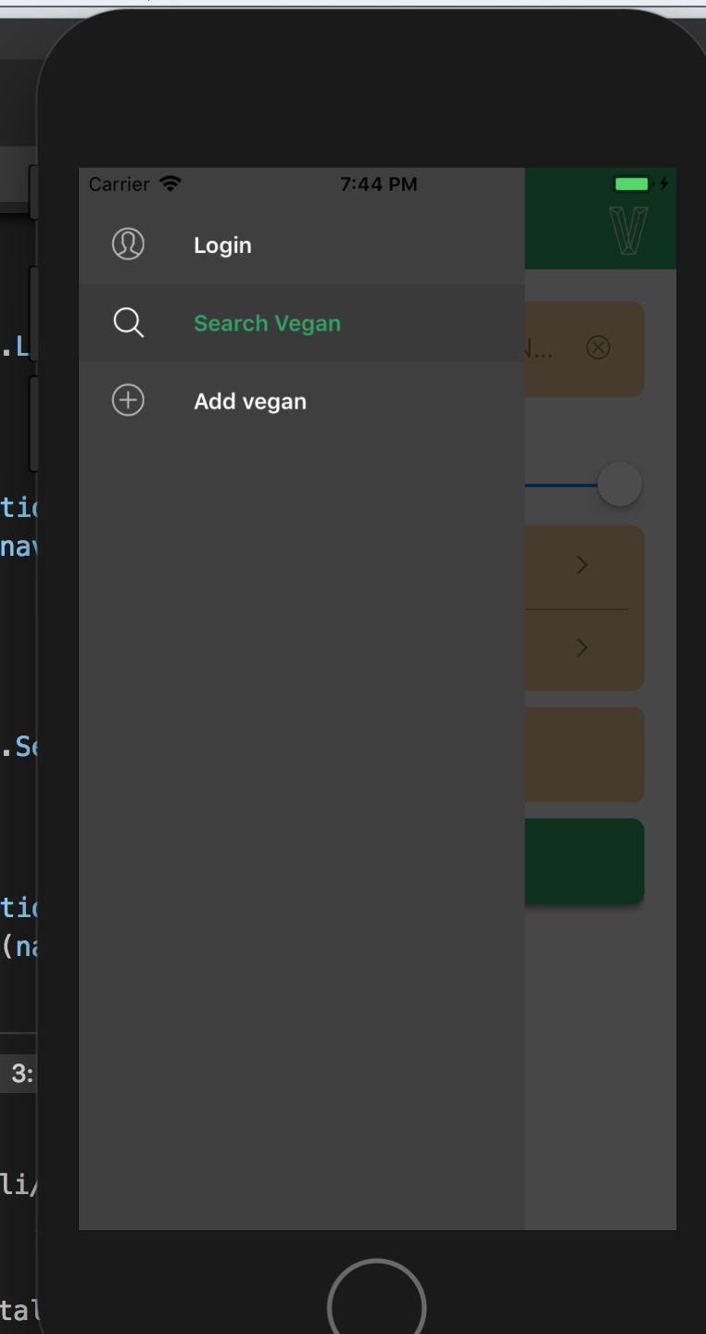Move the blue slider knob

[x=619, y=484]
